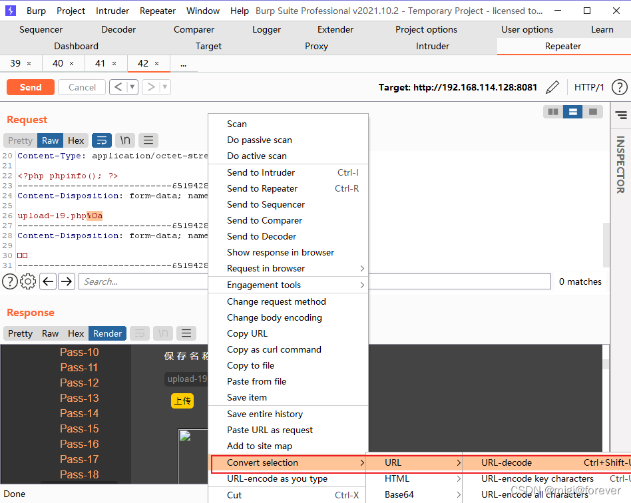
Task: Open search help question mark icon
Action: [x=10, y=281]
